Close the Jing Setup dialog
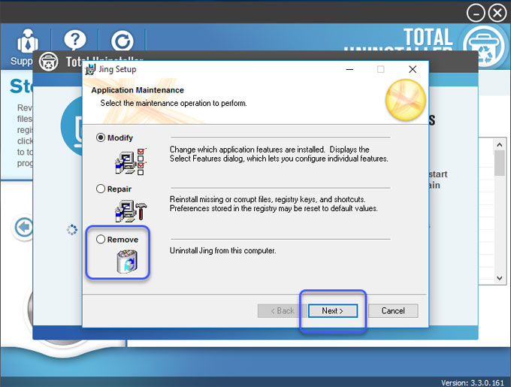511x387 pixels. coord(413,69)
